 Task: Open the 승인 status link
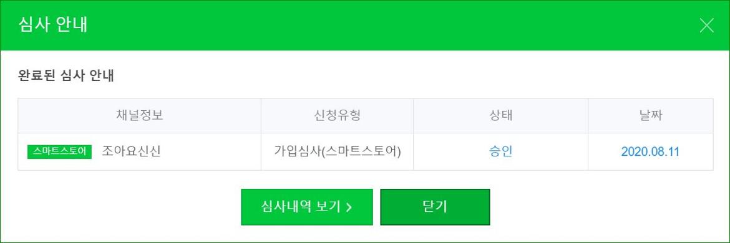tap(500, 151)
